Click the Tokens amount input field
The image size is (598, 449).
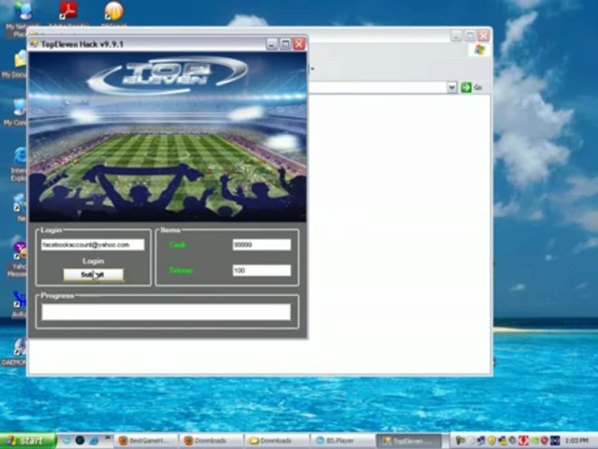[x=262, y=270]
